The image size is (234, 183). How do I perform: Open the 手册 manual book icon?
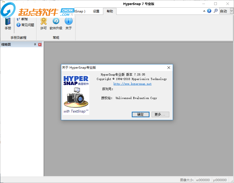[8, 24]
